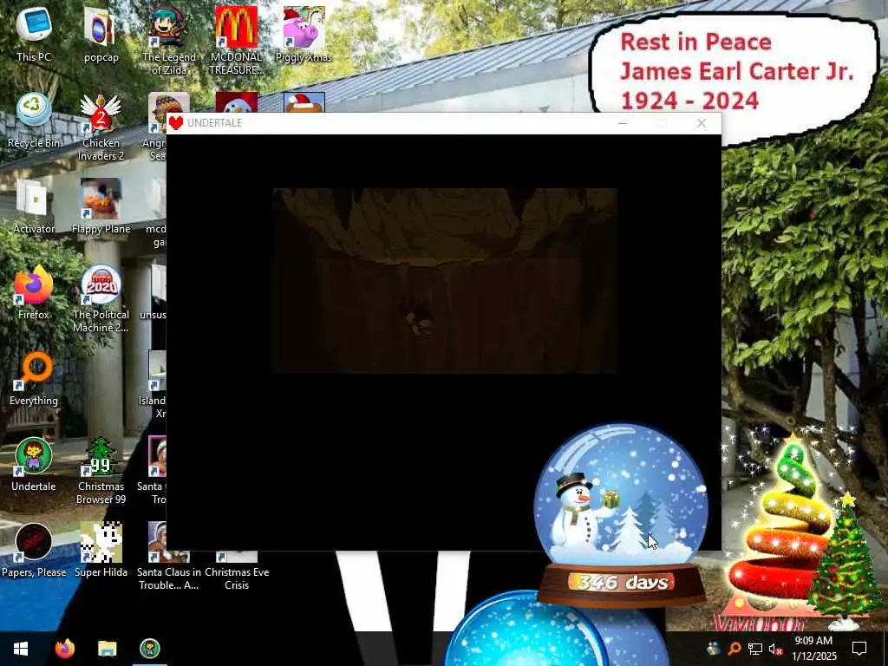Launch The Political Machine 2020 icon
The height and width of the screenshot is (666, 888).
[x=101, y=298]
